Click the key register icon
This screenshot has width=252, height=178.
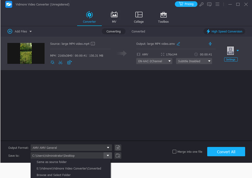tap(202, 4)
